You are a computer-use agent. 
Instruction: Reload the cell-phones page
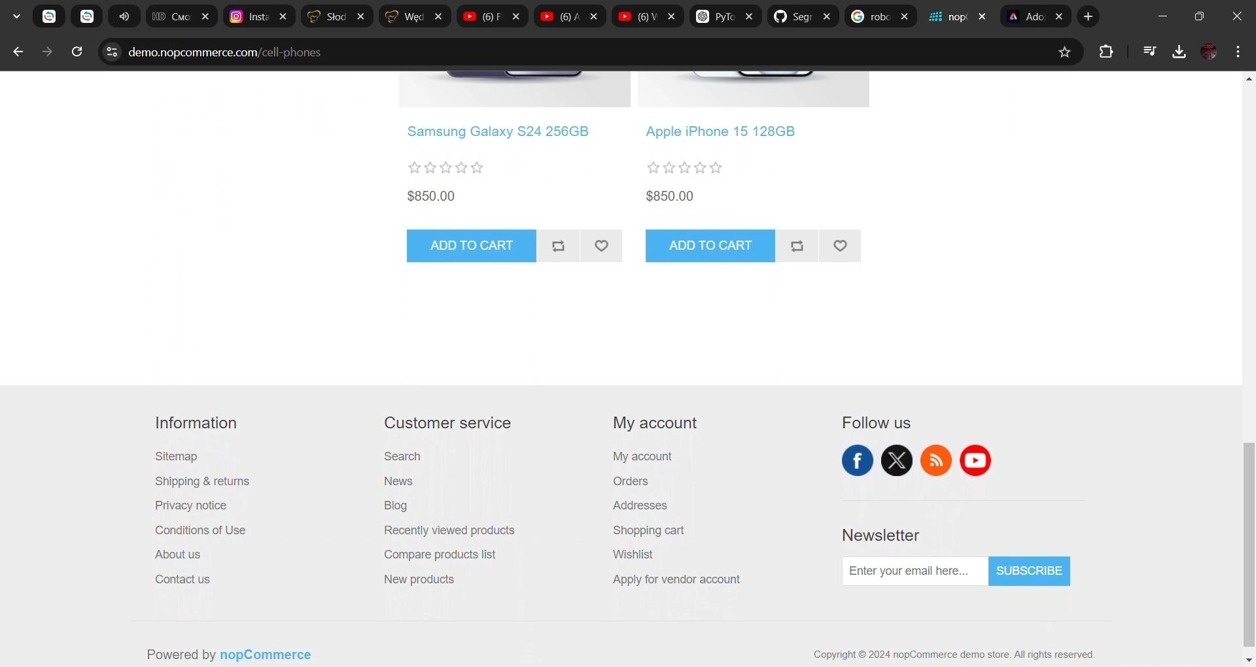77,52
